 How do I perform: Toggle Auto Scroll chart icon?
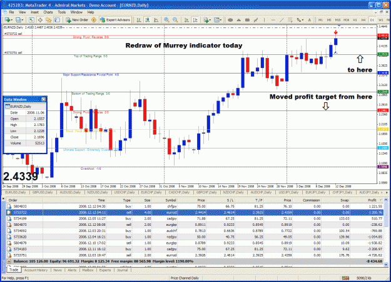(186, 20)
